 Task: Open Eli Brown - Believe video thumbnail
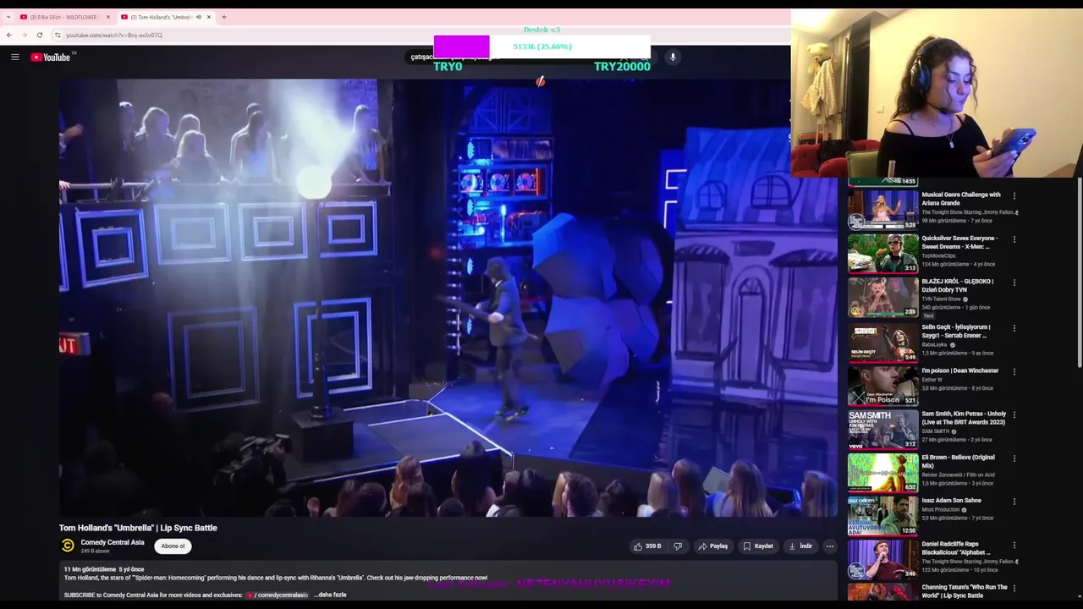(882, 471)
